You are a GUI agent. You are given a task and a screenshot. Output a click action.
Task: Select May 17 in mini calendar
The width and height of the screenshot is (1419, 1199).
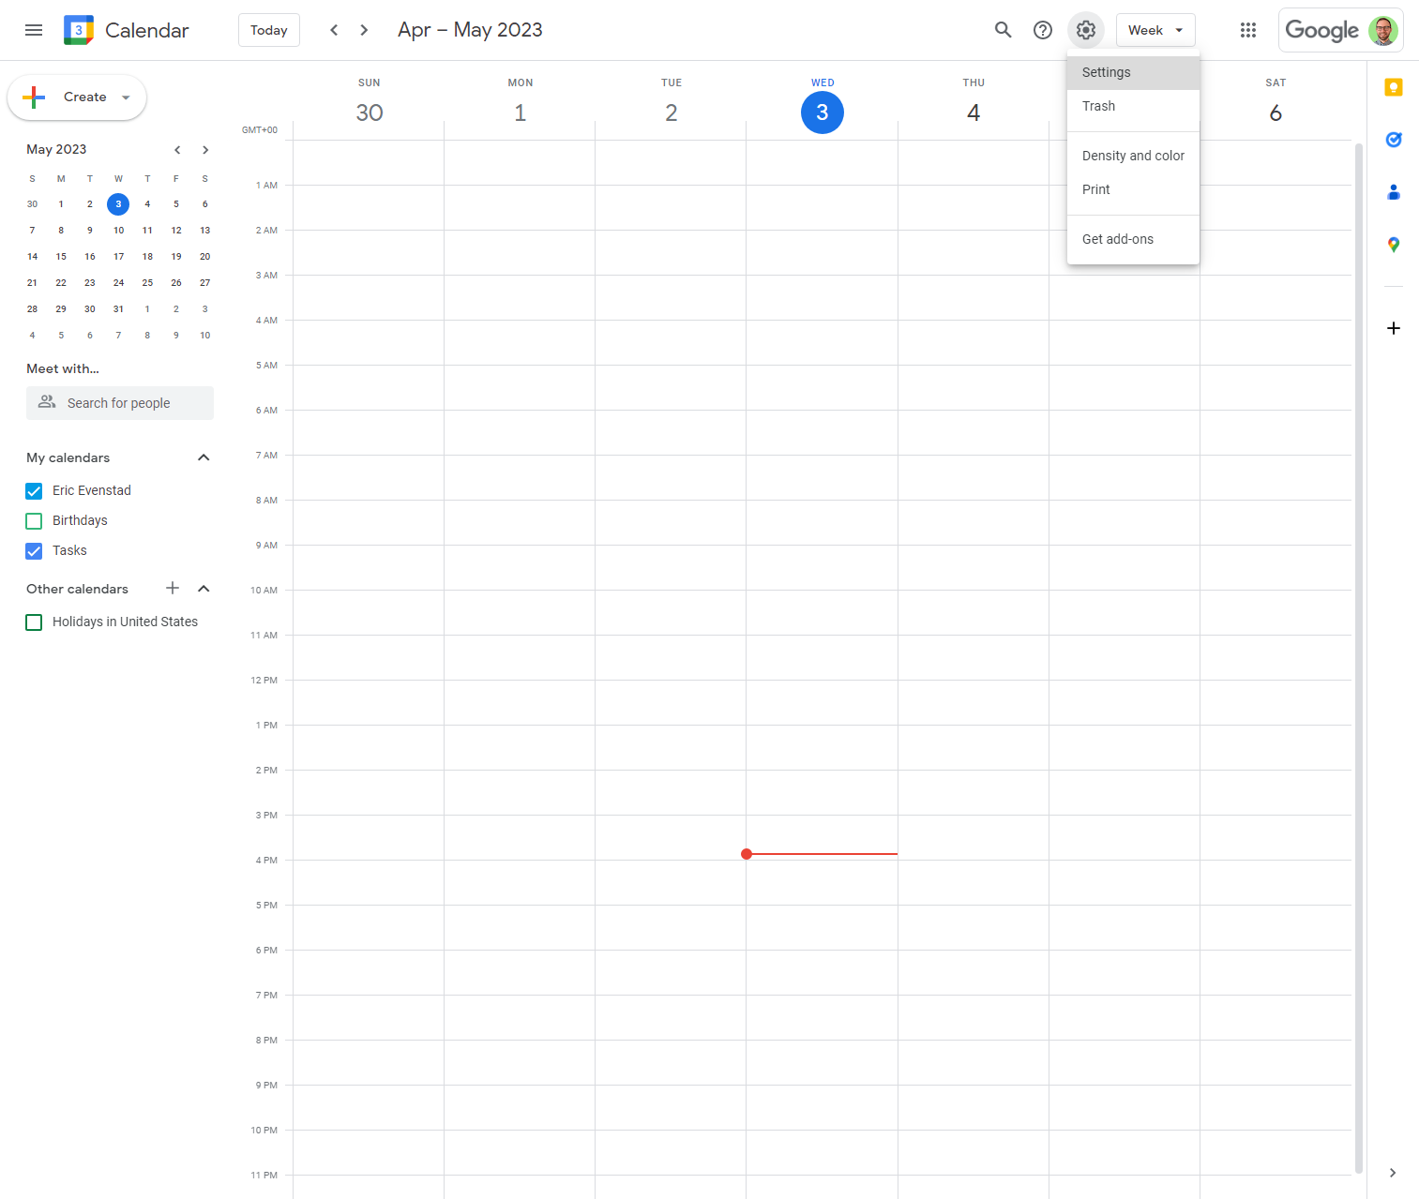118,256
